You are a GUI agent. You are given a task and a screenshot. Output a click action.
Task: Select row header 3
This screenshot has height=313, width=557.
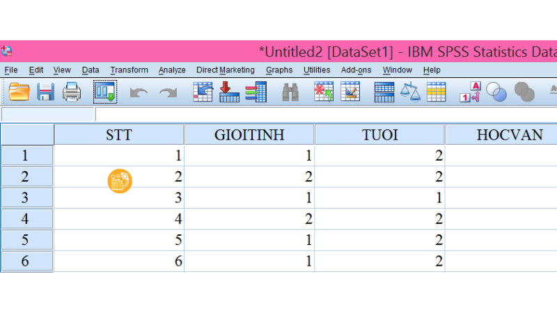coord(27,198)
